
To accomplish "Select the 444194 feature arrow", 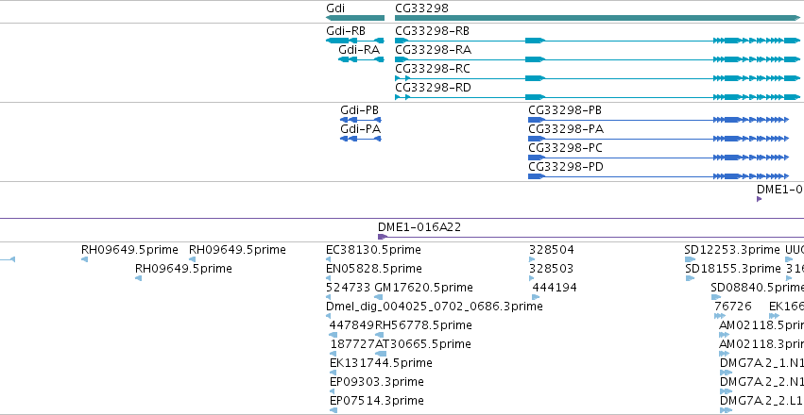I will pos(536,297).
